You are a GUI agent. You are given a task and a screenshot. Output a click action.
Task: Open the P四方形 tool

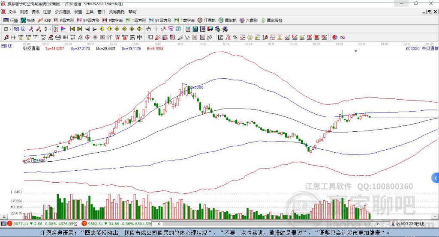click(x=64, y=21)
